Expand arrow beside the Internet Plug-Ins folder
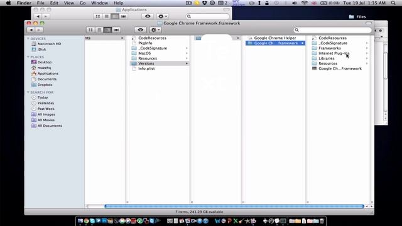402x226 pixels. (367, 53)
